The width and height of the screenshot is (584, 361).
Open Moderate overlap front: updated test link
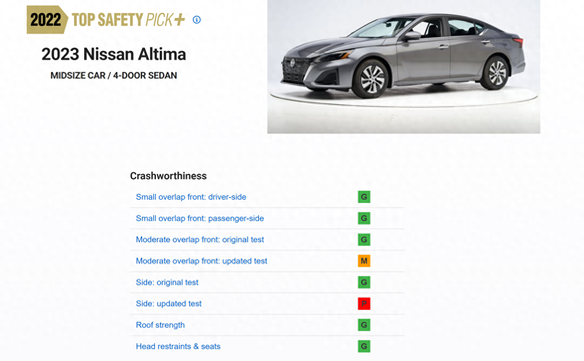tap(202, 261)
